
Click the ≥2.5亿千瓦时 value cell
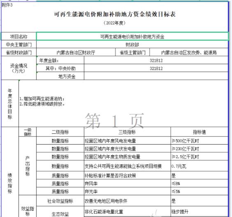pyautogui.click(x=200, y=156)
